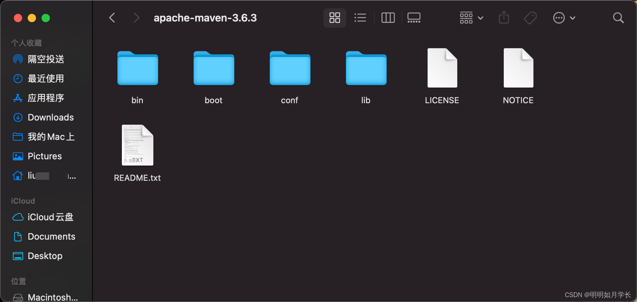Click the green full-screen button
The image size is (637, 302).
pyautogui.click(x=46, y=18)
